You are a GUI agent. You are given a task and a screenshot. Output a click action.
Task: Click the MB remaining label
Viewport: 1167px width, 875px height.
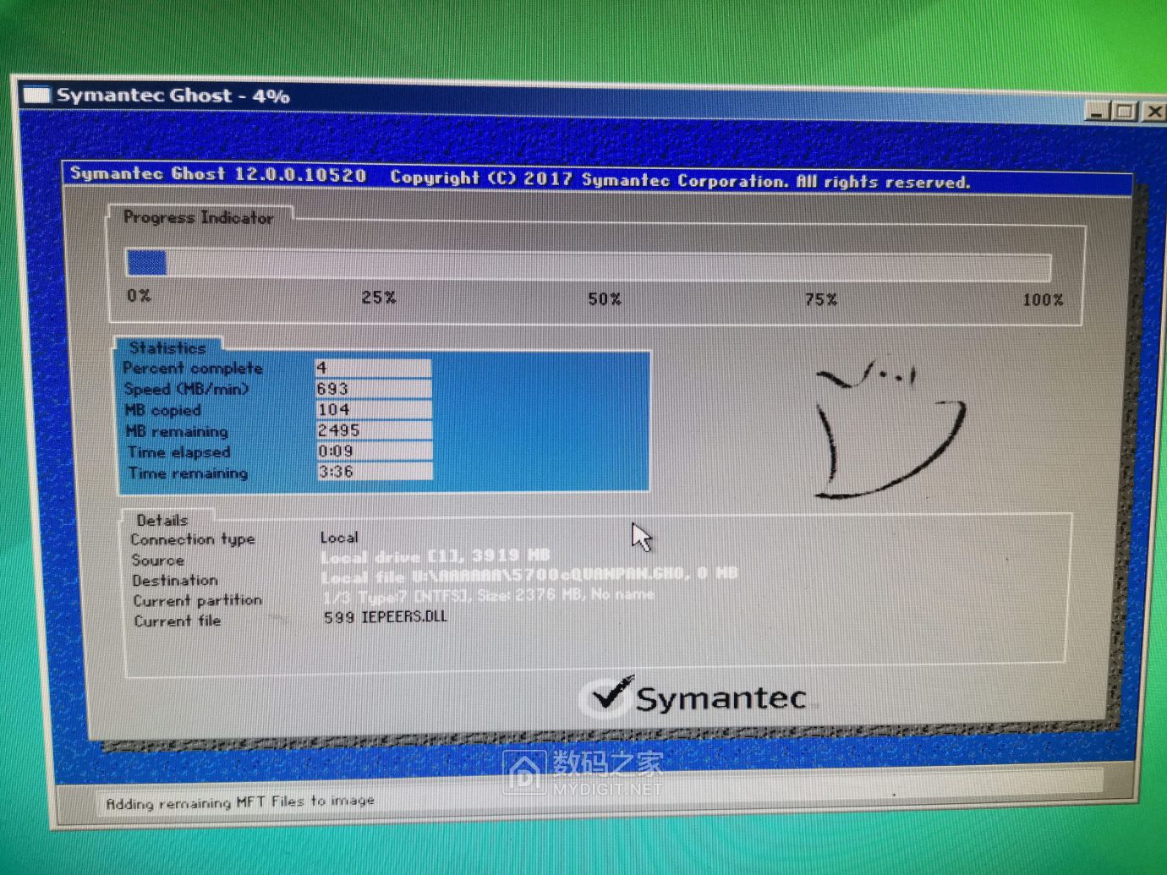(x=177, y=431)
